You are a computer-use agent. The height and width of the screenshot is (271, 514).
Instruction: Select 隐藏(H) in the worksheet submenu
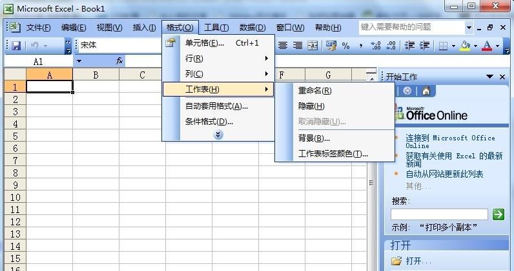pos(334,106)
